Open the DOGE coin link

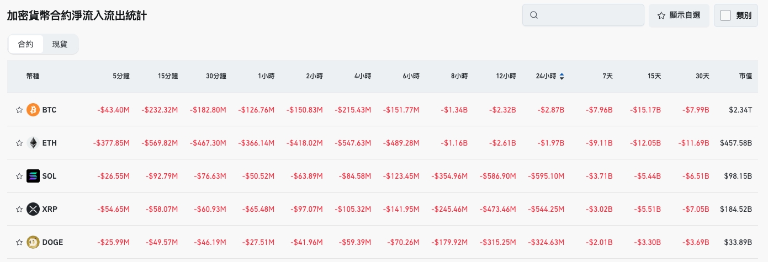(53, 242)
